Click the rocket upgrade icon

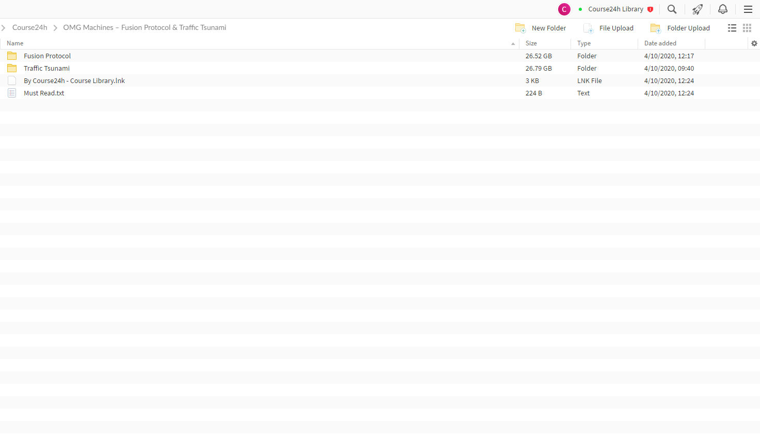698,9
